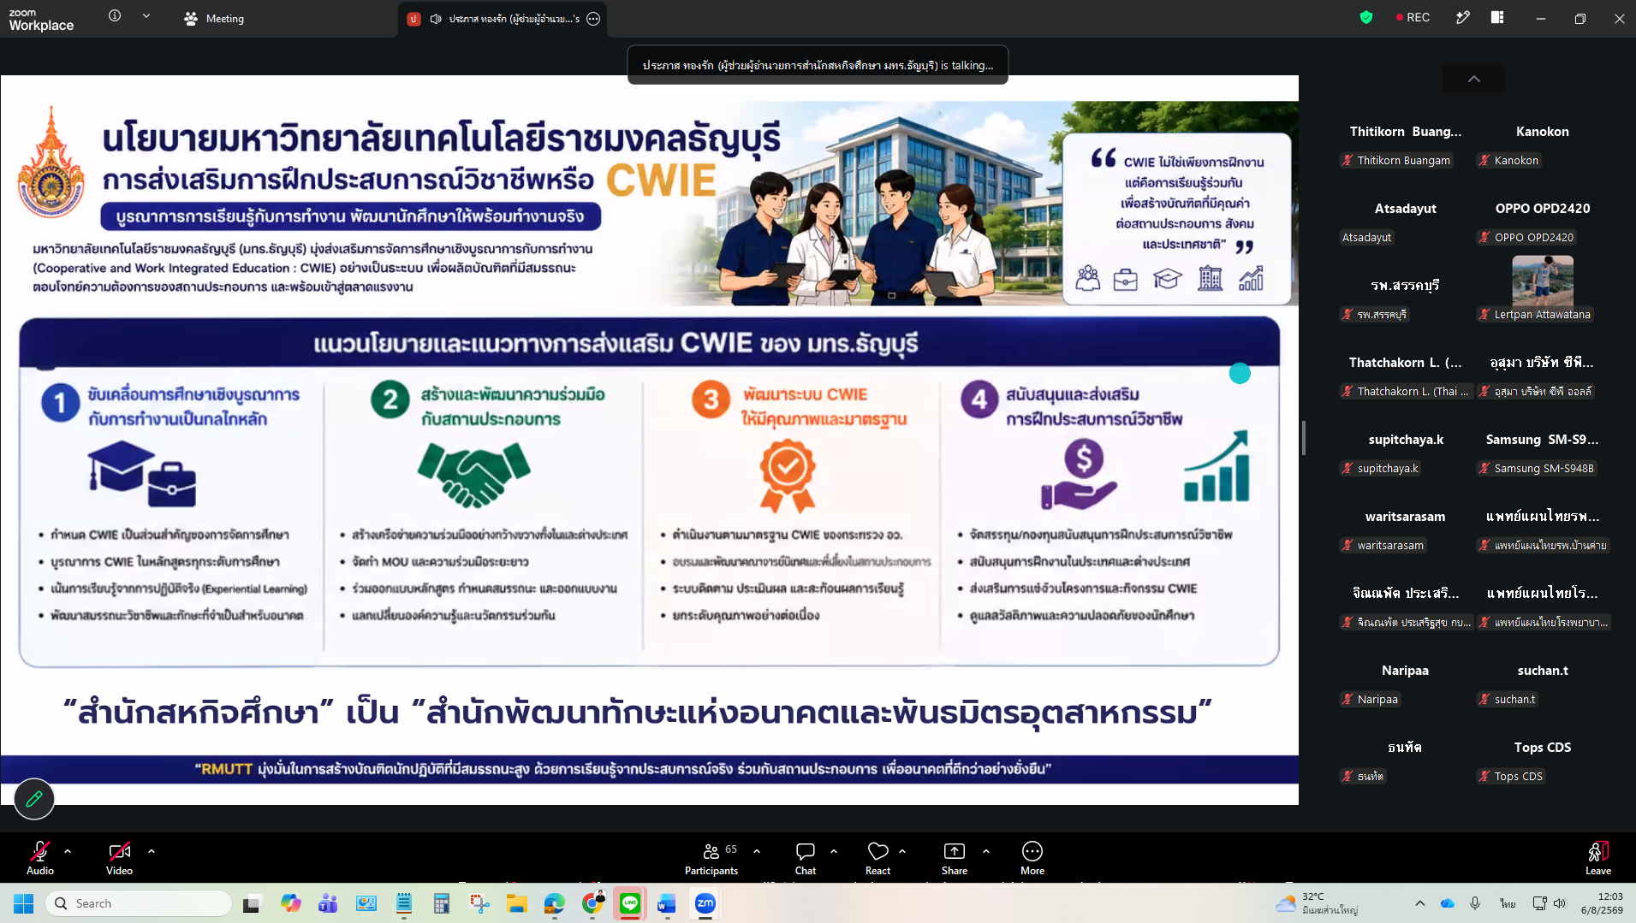The width and height of the screenshot is (1636, 923).
Task: Launch Copilot from the taskbar
Action: click(290, 903)
